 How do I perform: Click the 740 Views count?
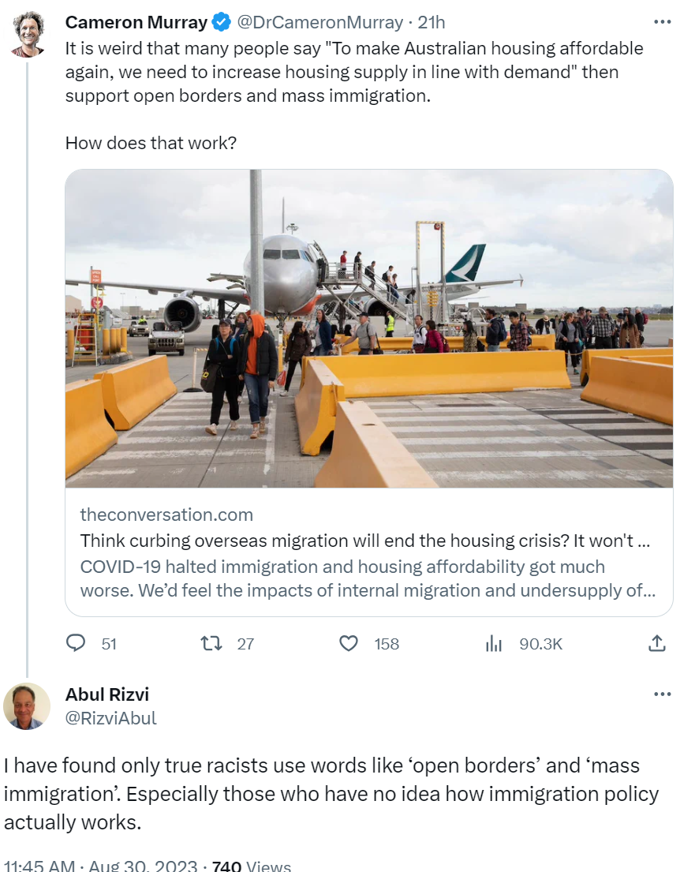pos(252,865)
